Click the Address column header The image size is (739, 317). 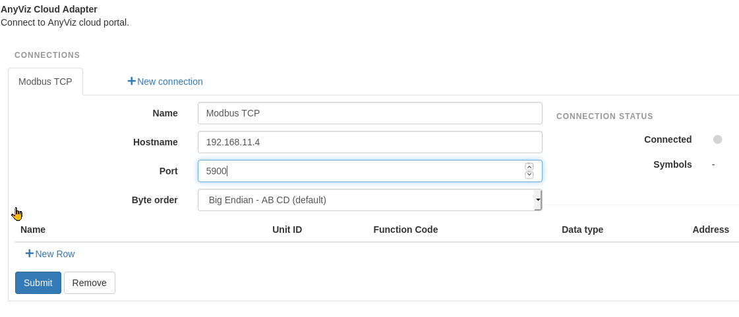coord(711,230)
